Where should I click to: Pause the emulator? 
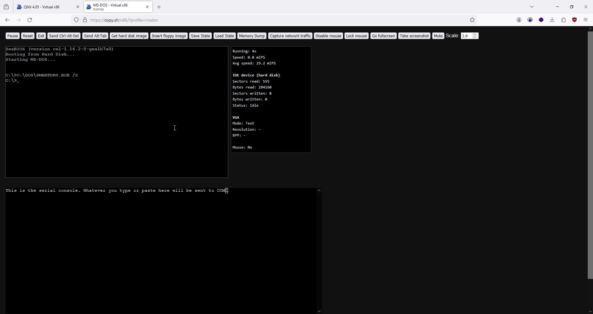[x=12, y=36]
